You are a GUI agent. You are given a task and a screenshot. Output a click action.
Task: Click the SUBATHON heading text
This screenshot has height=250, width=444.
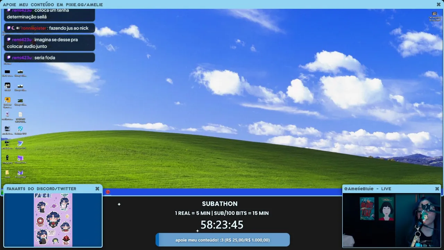pyautogui.click(x=220, y=204)
